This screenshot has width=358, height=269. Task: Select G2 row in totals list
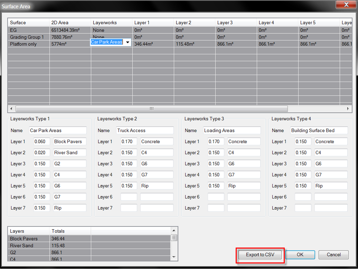(x=89, y=252)
